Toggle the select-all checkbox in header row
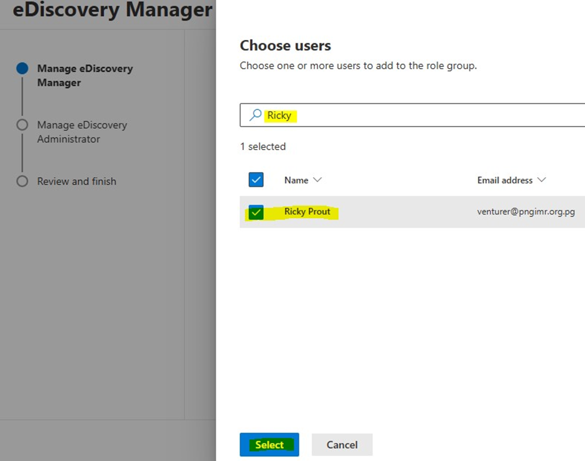This screenshot has height=461, width=585. [256, 180]
